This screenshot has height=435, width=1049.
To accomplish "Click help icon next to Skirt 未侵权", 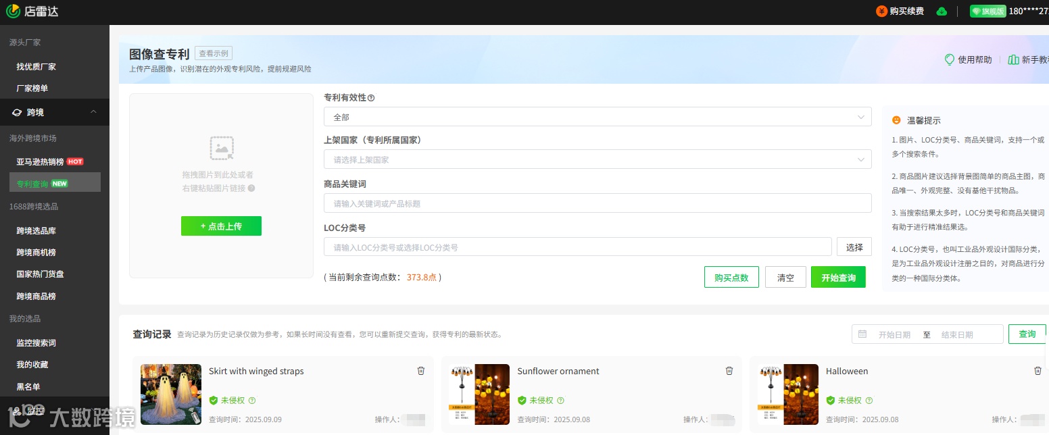I will pyautogui.click(x=251, y=401).
